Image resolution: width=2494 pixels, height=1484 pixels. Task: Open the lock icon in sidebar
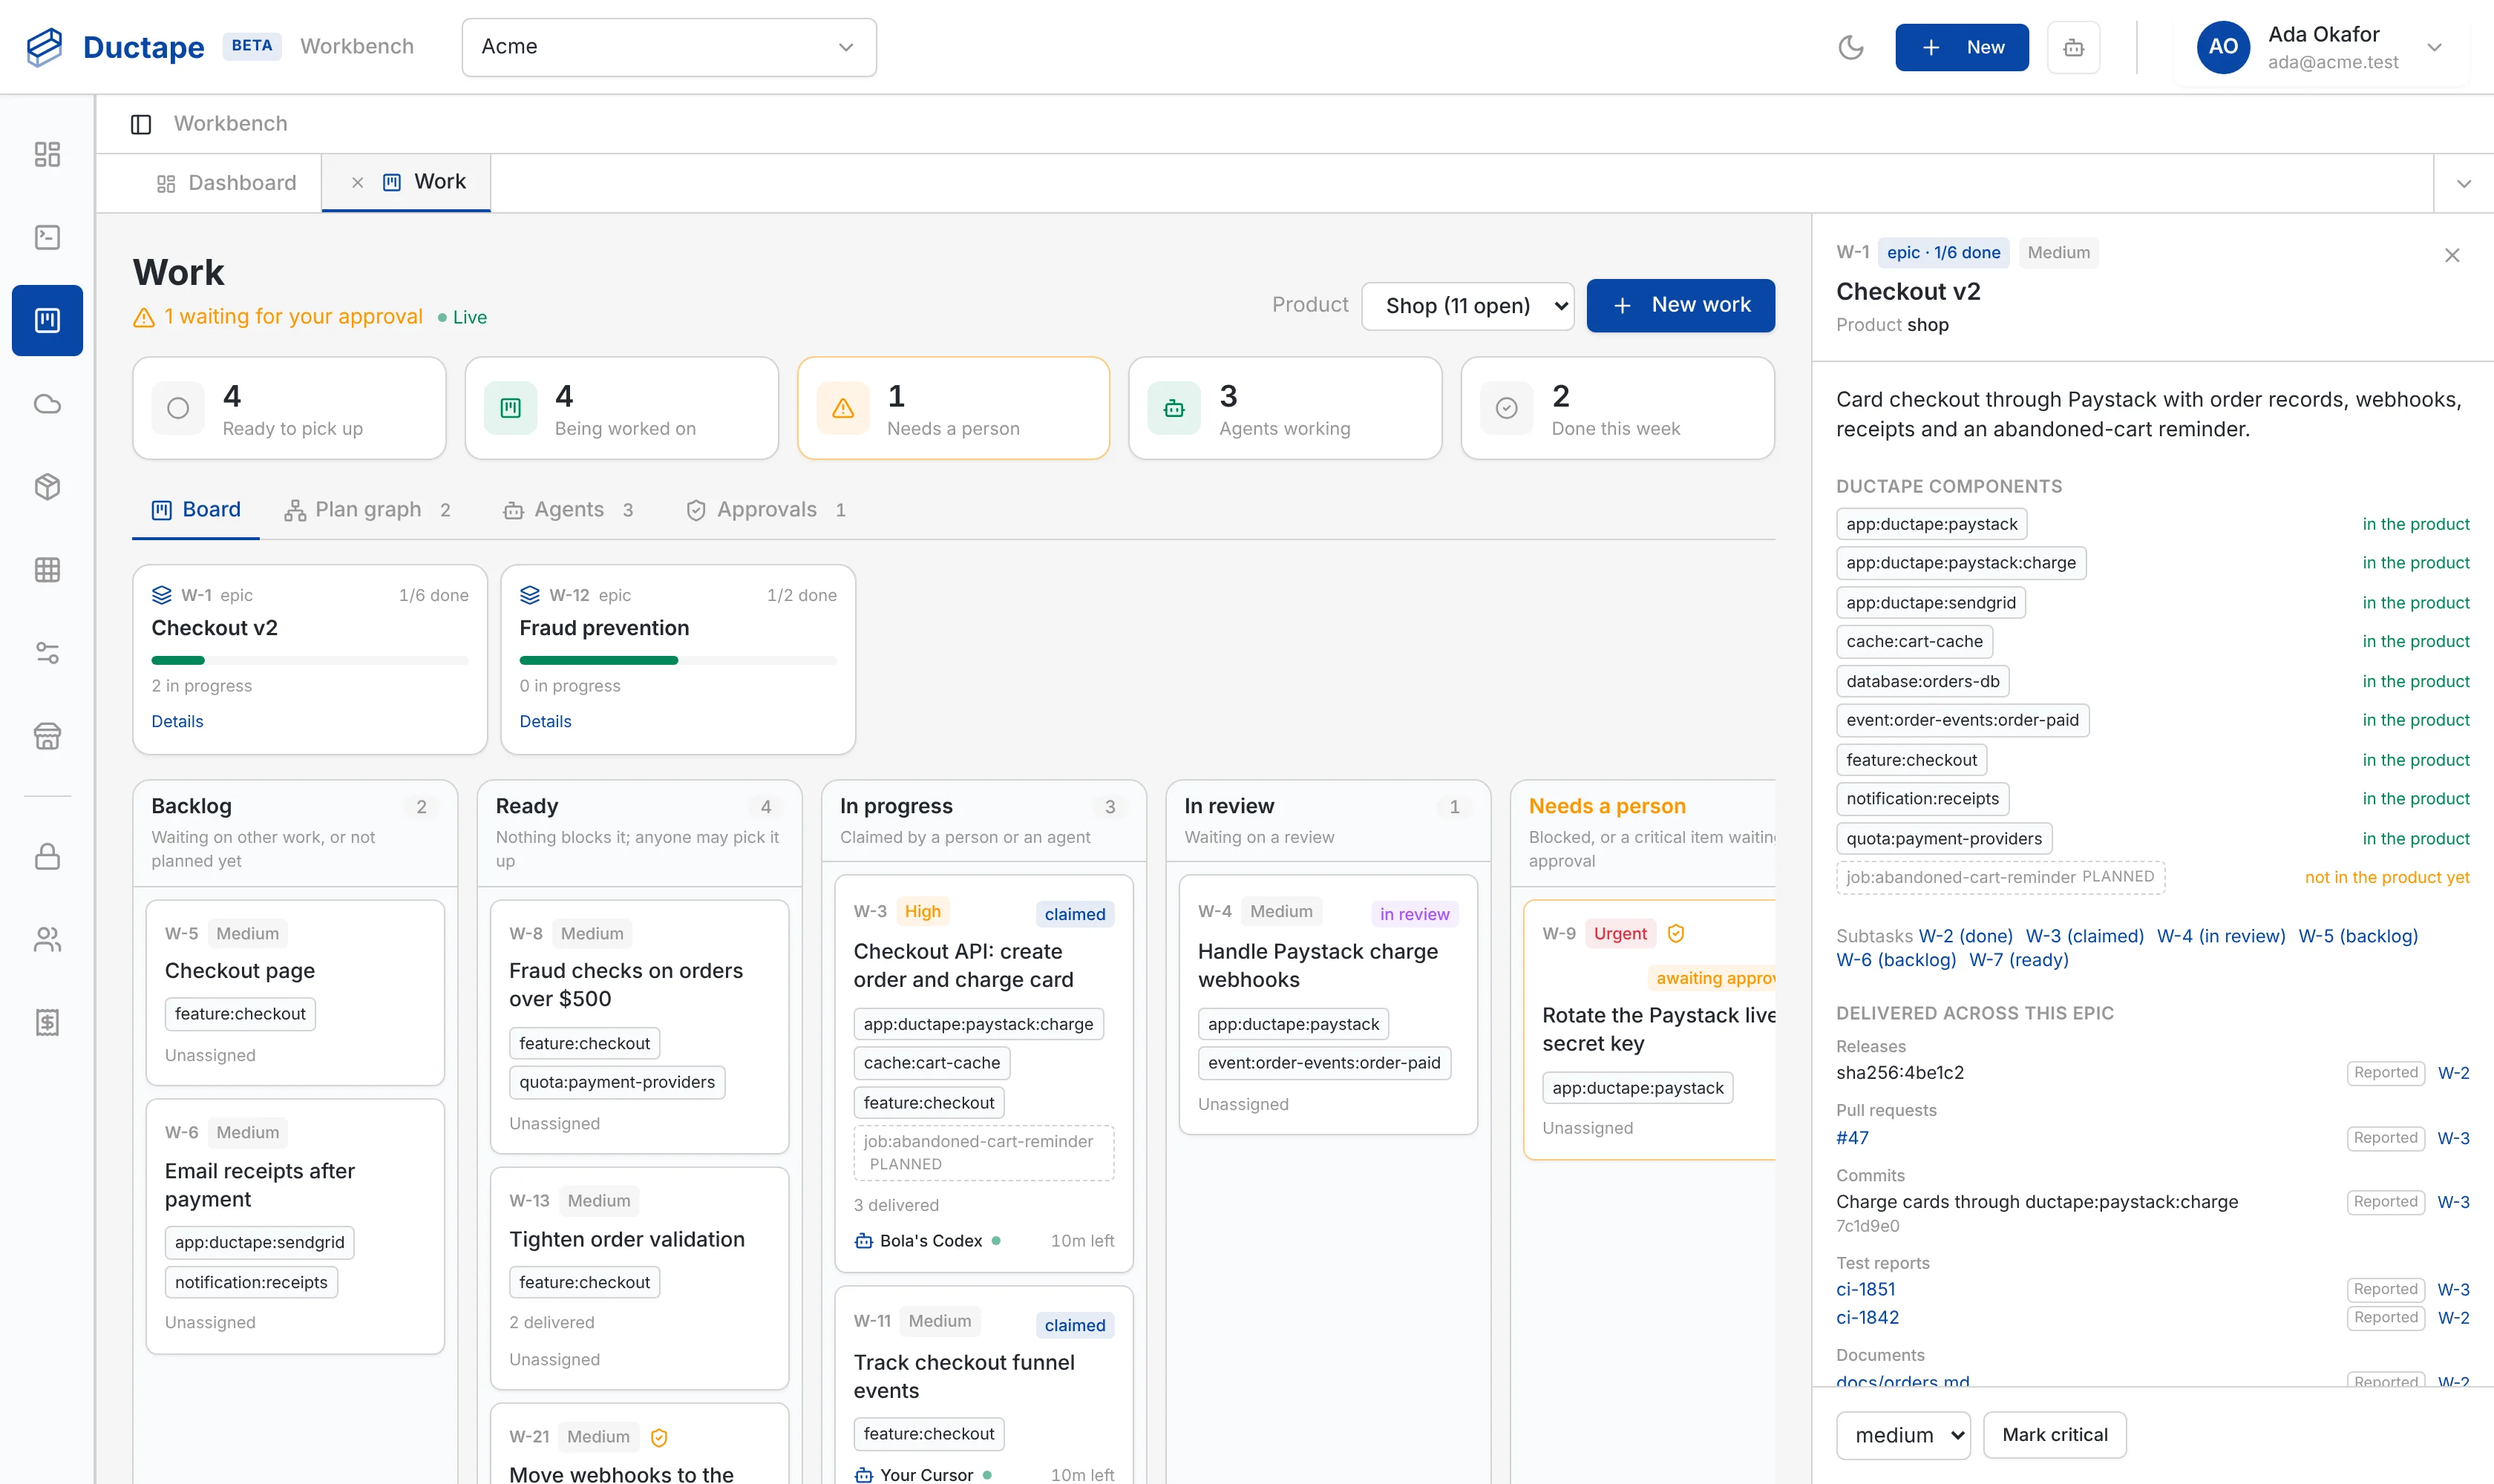pos(47,856)
